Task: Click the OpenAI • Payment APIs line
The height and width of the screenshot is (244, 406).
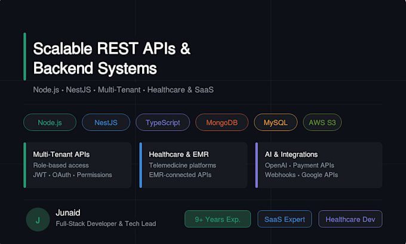Action: click(x=299, y=165)
